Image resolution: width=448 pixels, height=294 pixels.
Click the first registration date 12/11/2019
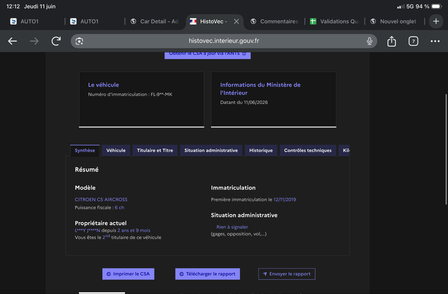pyautogui.click(x=284, y=199)
